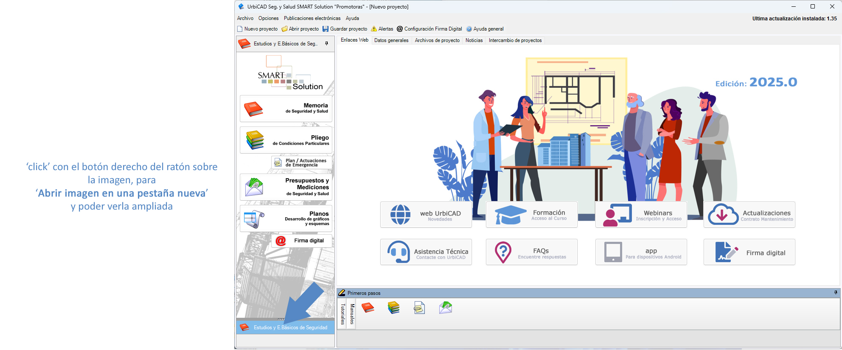This screenshot has width=842, height=350.
Task: Switch to Intercambio de proyectos tab
Action: tap(515, 40)
